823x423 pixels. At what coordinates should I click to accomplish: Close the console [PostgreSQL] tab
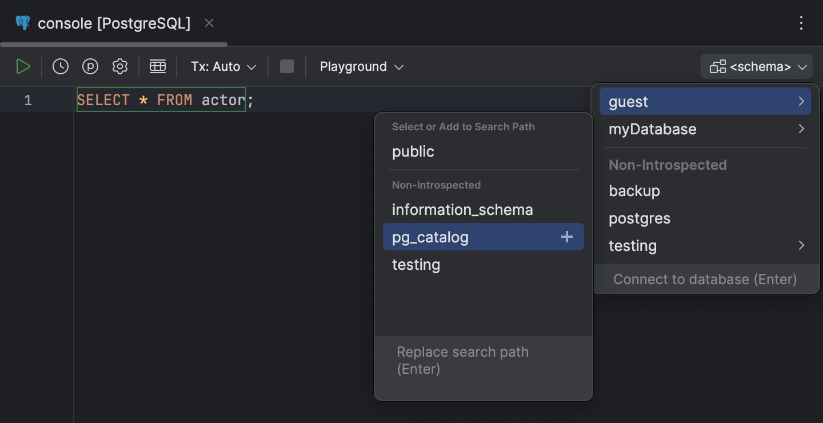tap(209, 23)
